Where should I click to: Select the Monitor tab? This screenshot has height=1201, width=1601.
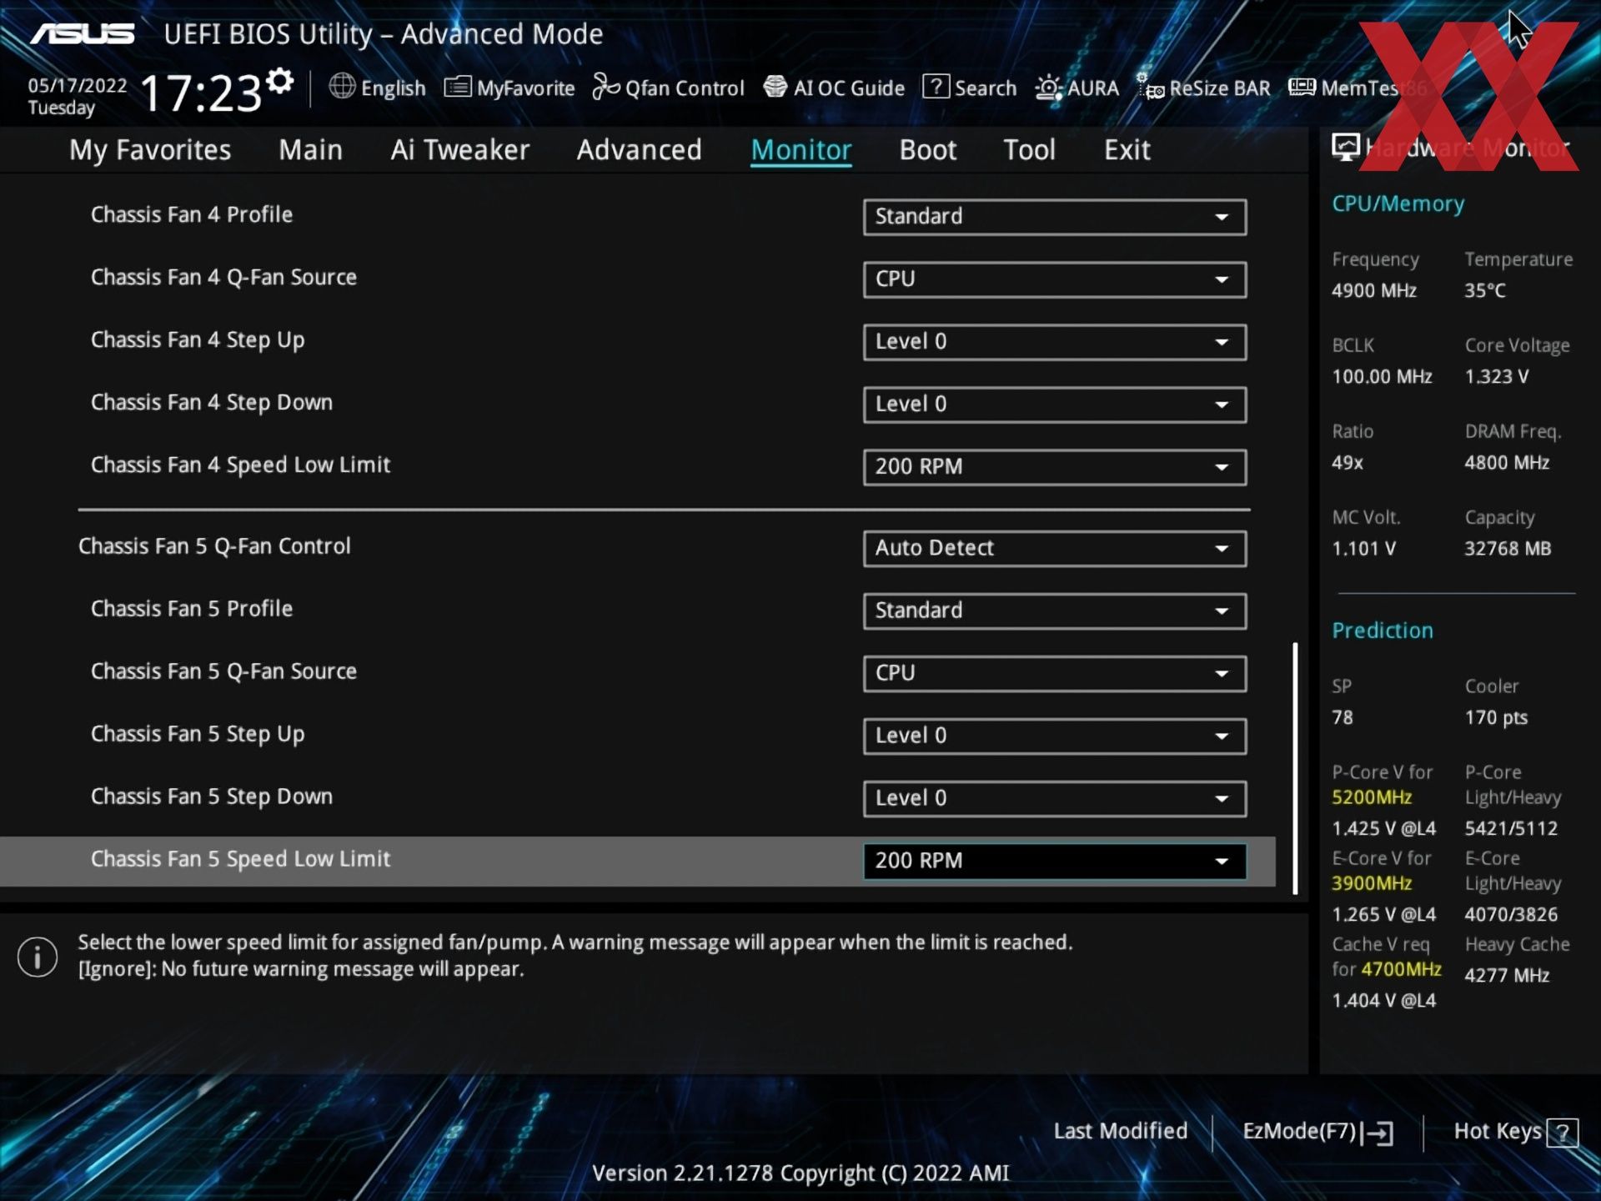800,150
